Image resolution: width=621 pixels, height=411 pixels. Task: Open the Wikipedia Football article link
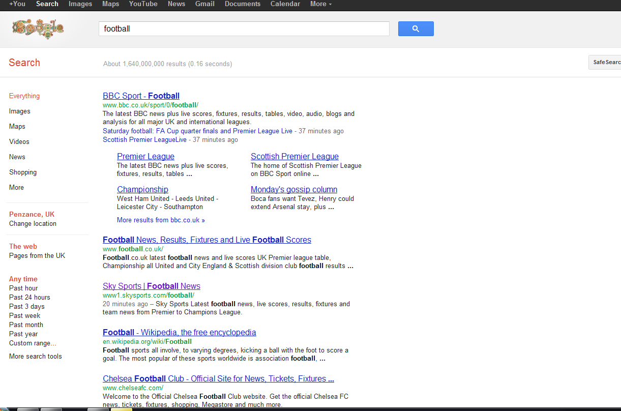point(179,333)
